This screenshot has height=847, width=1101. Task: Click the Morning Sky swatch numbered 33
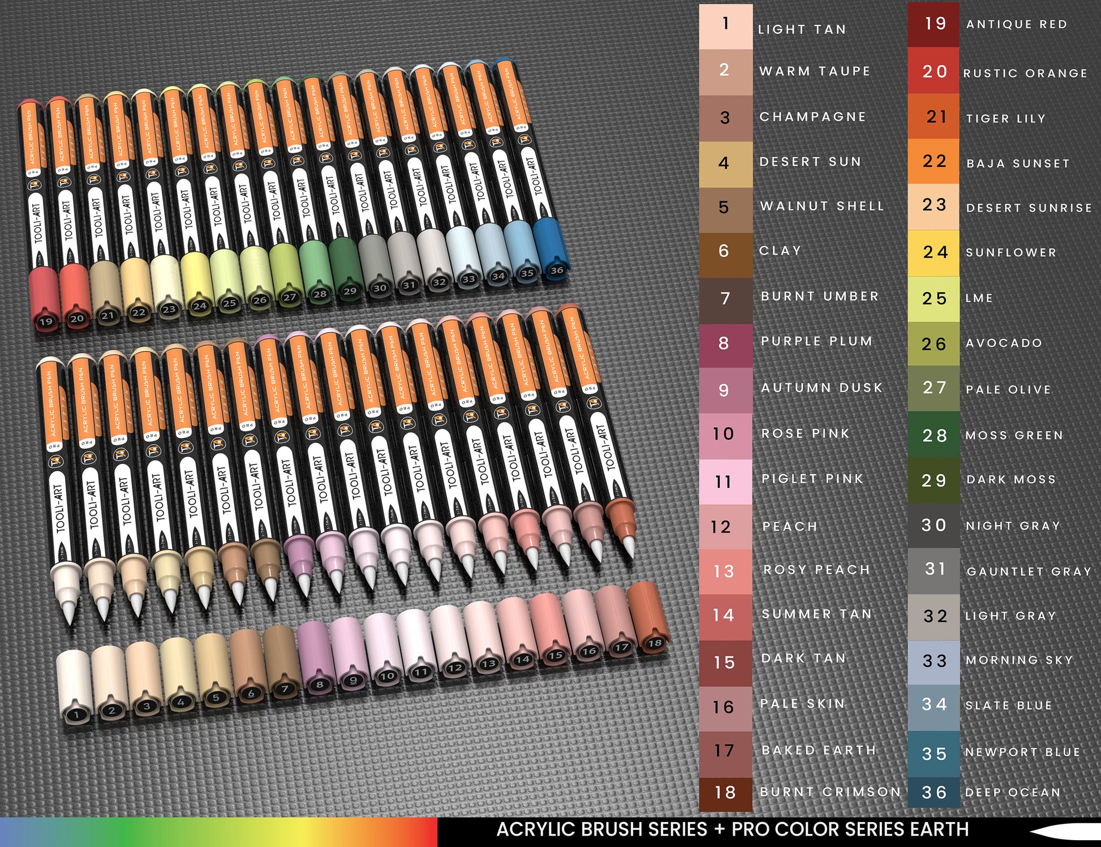(x=934, y=661)
